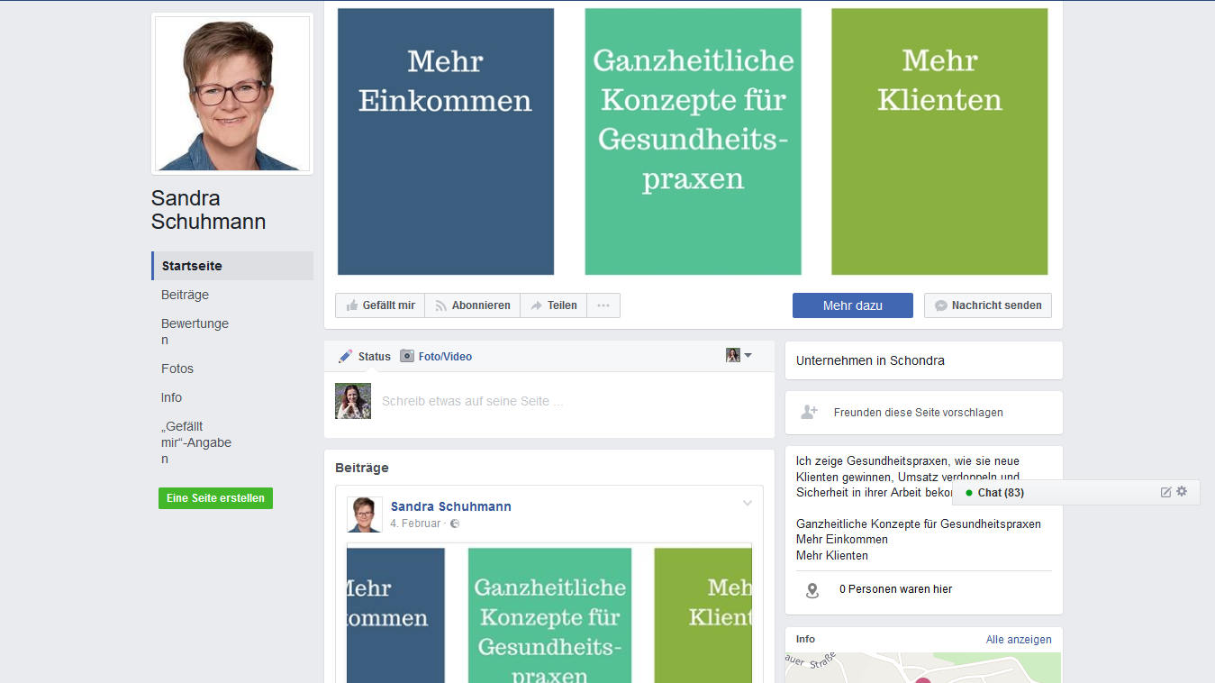Click Alle anzeigen link in Info

click(x=1019, y=640)
